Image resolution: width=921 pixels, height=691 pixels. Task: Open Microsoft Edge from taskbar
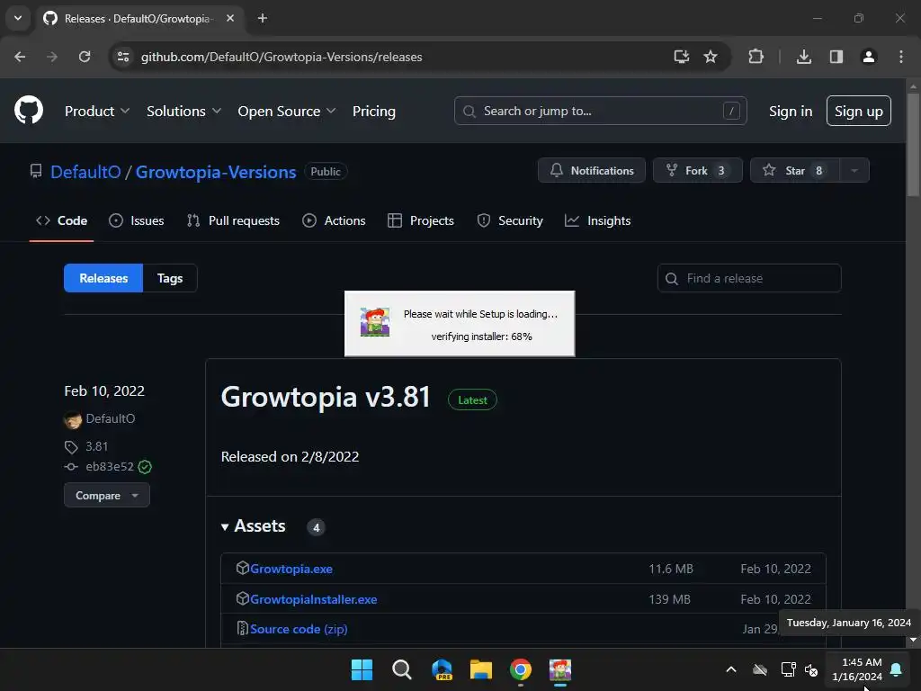coord(442,669)
